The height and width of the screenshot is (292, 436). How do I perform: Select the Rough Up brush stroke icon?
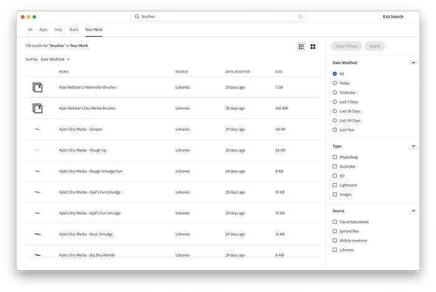pyautogui.click(x=37, y=150)
